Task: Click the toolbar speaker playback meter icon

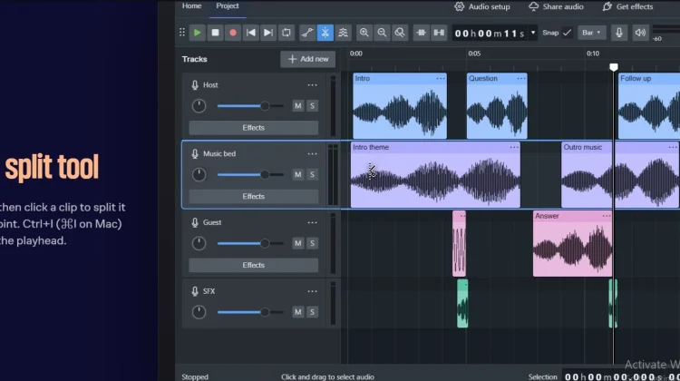Action: click(640, 33)
